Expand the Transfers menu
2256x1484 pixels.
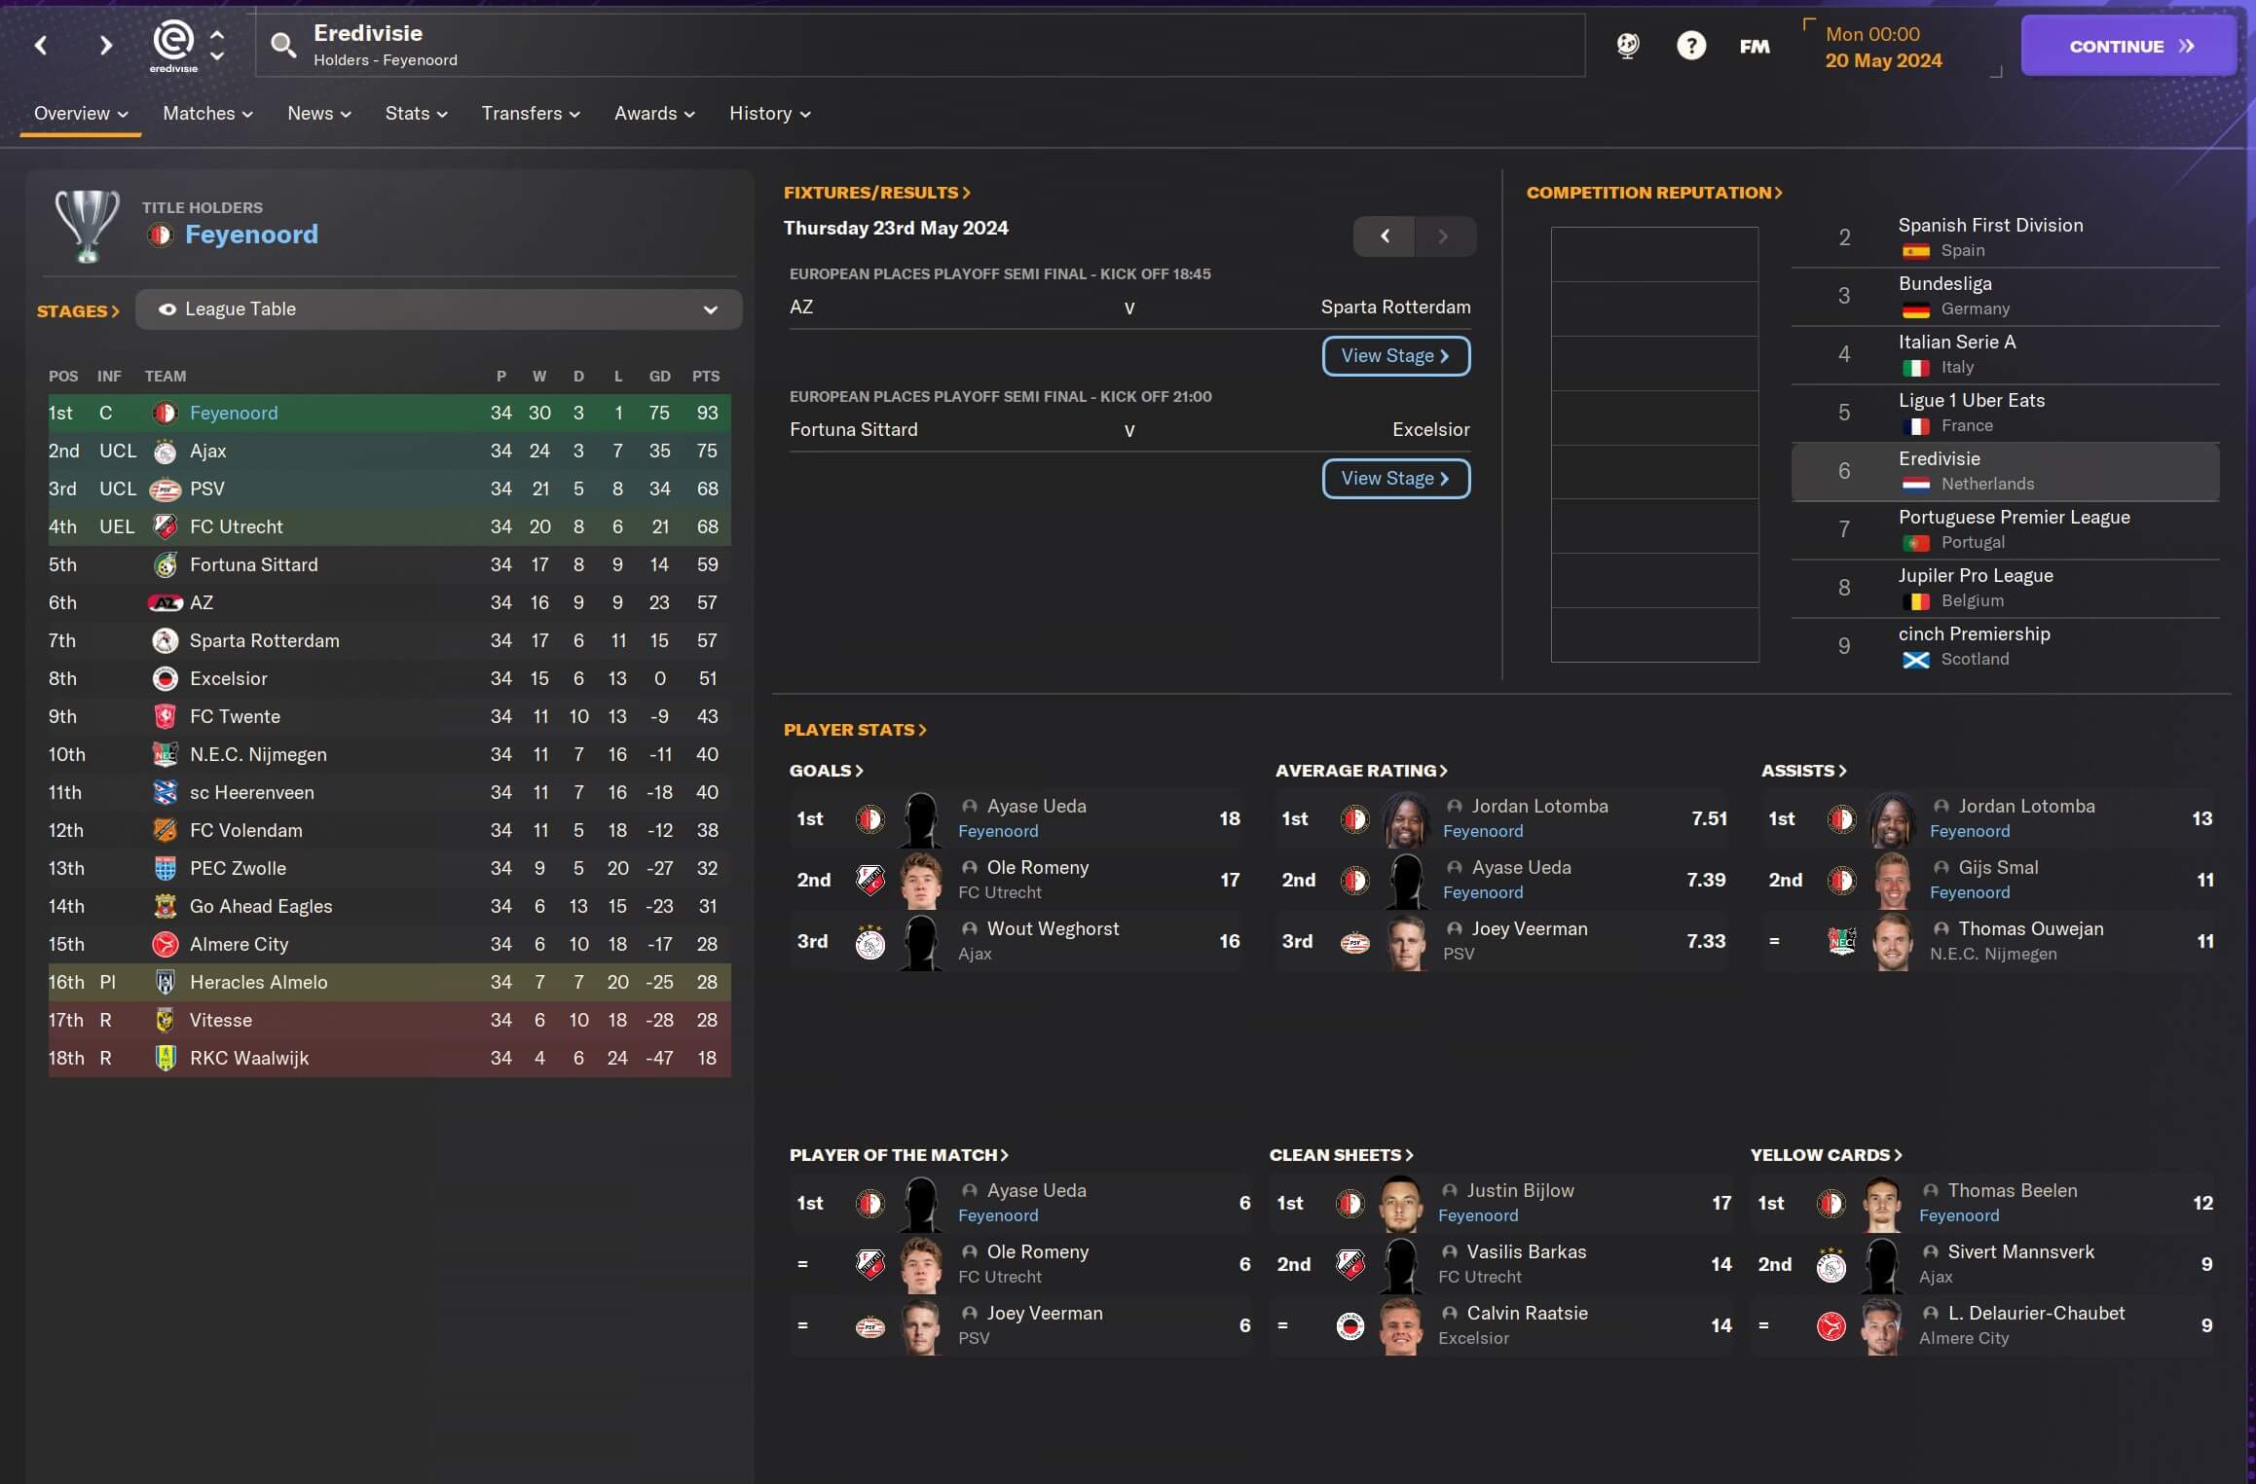tap(531, 114)
